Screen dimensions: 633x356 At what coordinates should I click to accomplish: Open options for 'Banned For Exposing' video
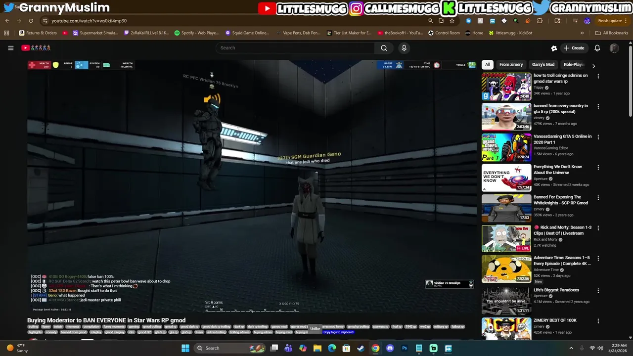click(598, 198)
